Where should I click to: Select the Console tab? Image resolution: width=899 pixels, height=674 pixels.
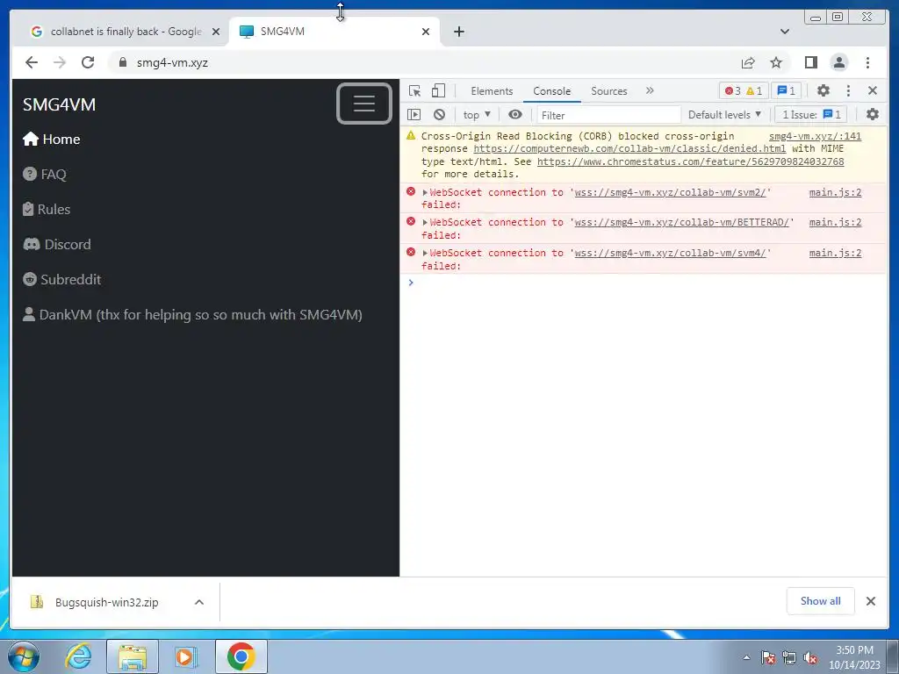[551, 91]
